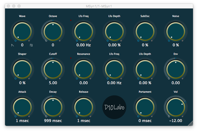The image size is (198, 132).
Task: Click the Noise 0 % value
Action: [176, 45]
